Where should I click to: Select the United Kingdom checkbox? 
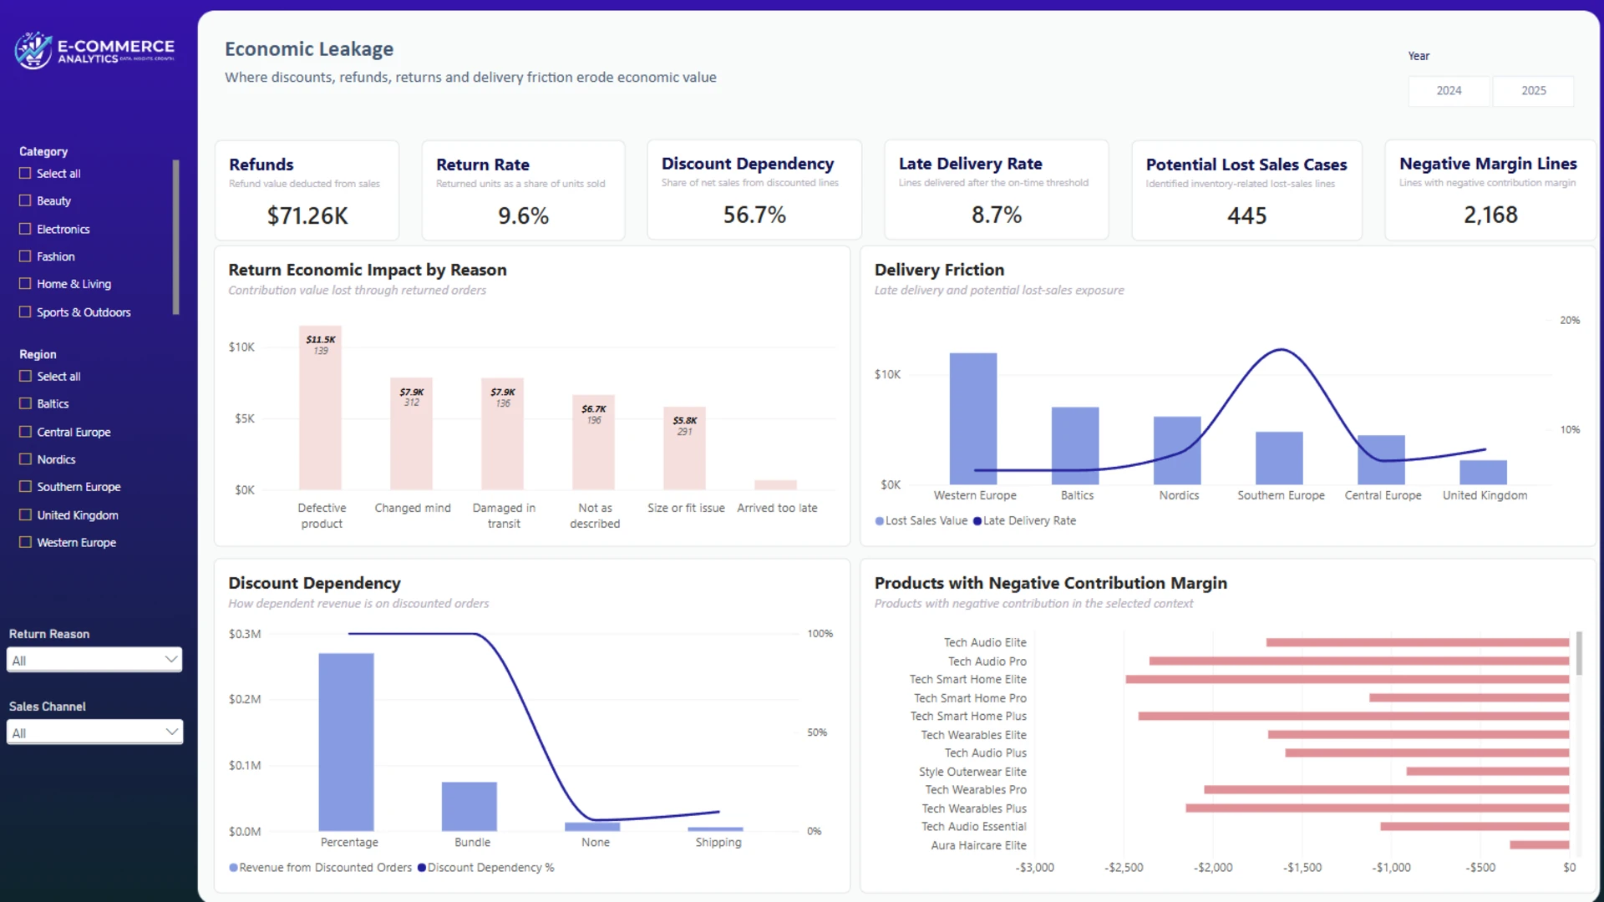[25, 514]
